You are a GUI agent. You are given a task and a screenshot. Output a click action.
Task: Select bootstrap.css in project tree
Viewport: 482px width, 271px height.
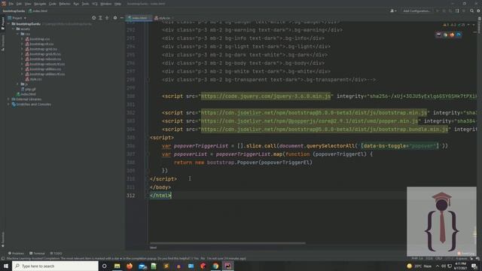(x=38, y=39)
